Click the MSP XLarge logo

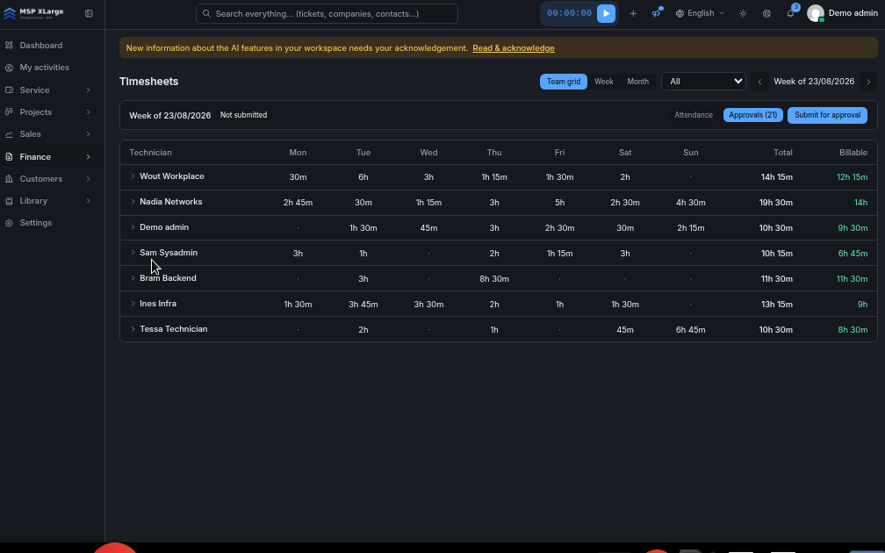34,13
